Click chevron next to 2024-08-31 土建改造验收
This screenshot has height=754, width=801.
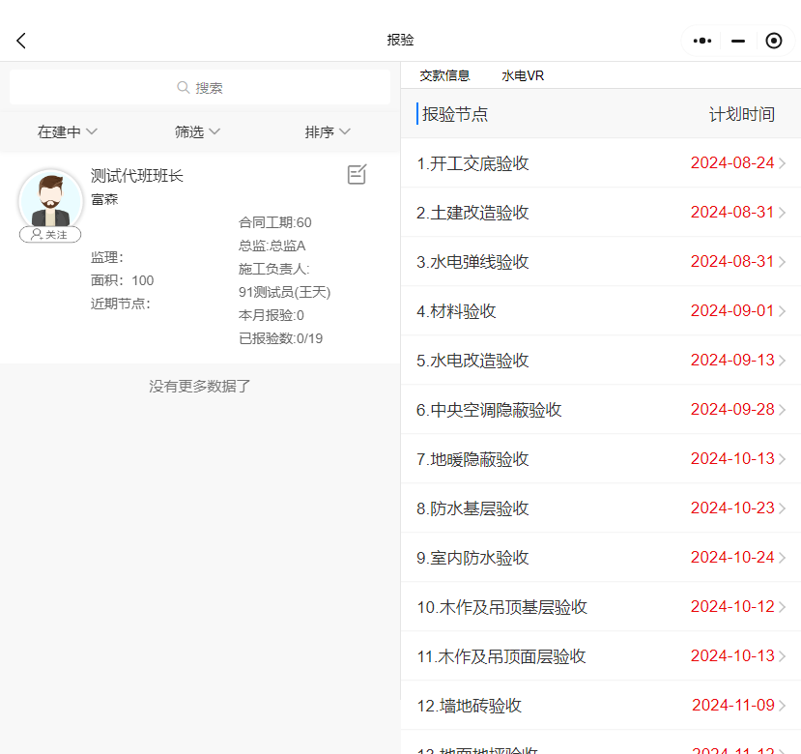783,213
